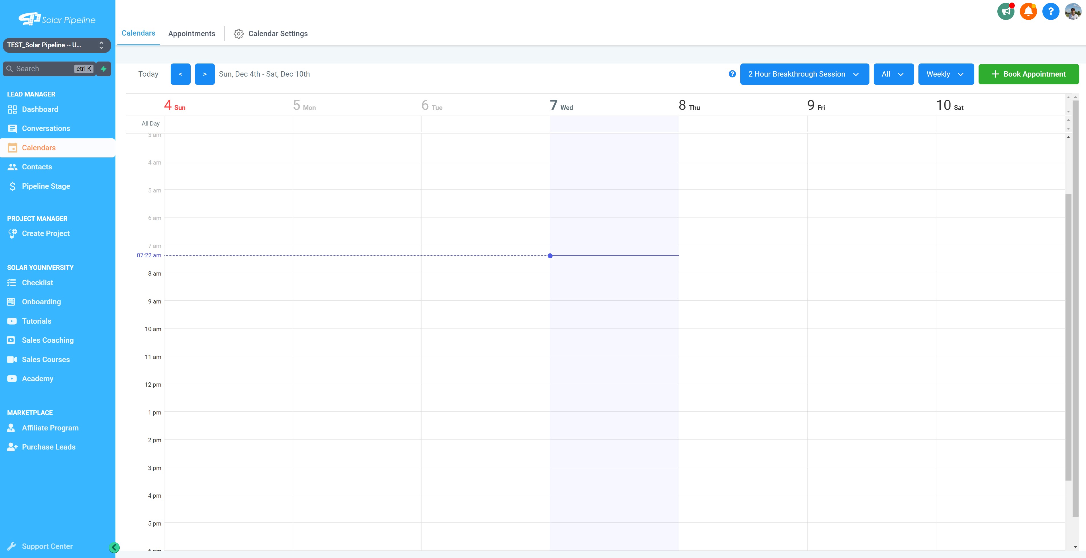Click the help question mark icon

tap(1050, 11)
